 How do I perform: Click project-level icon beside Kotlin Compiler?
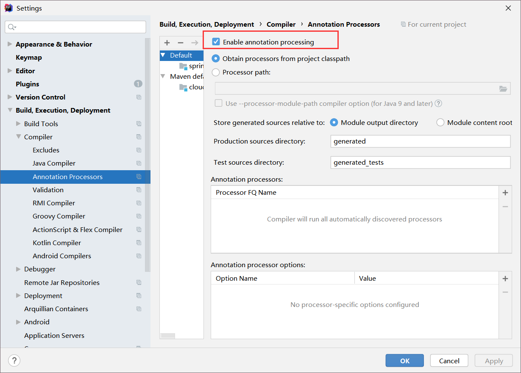(139, 243)
